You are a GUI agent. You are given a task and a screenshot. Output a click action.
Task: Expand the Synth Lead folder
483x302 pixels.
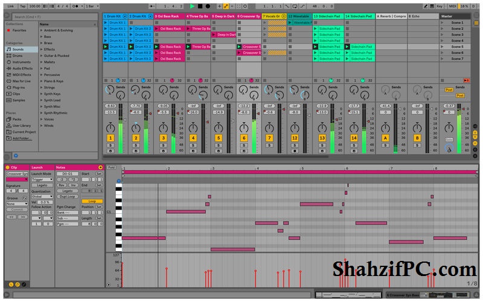click(41, 100)
